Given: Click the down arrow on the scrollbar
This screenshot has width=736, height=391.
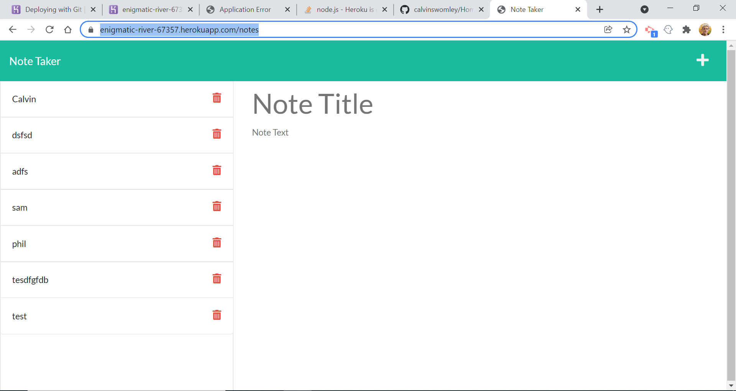Looking at the screenshot, I should (x=731, y=385).
